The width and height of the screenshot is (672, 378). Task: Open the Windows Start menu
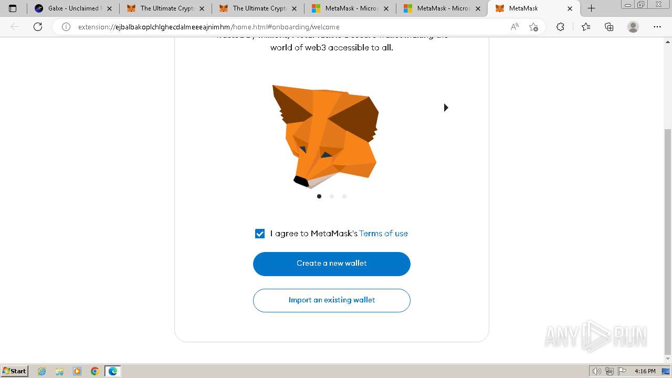(x=14, y=371)
